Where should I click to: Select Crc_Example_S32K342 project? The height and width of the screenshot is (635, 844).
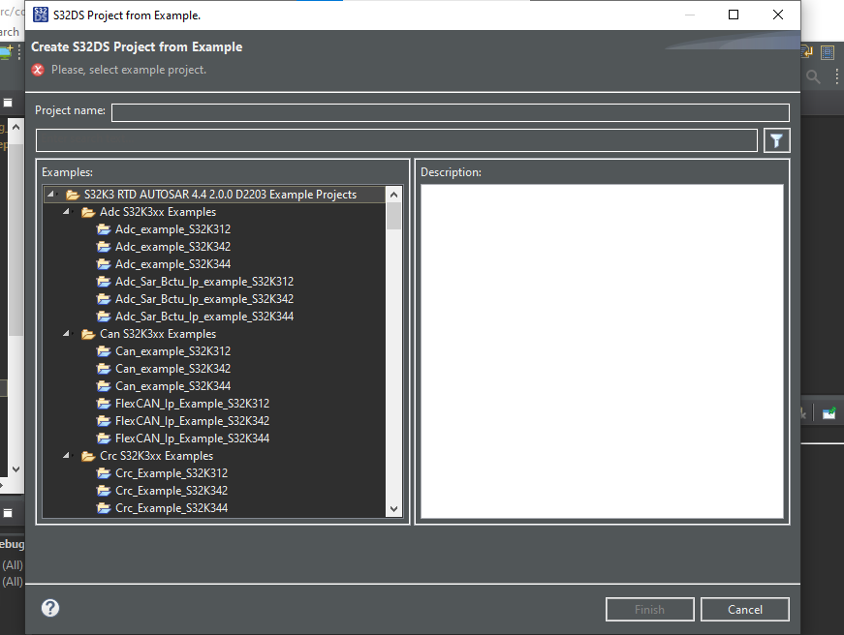click(172, 491)
